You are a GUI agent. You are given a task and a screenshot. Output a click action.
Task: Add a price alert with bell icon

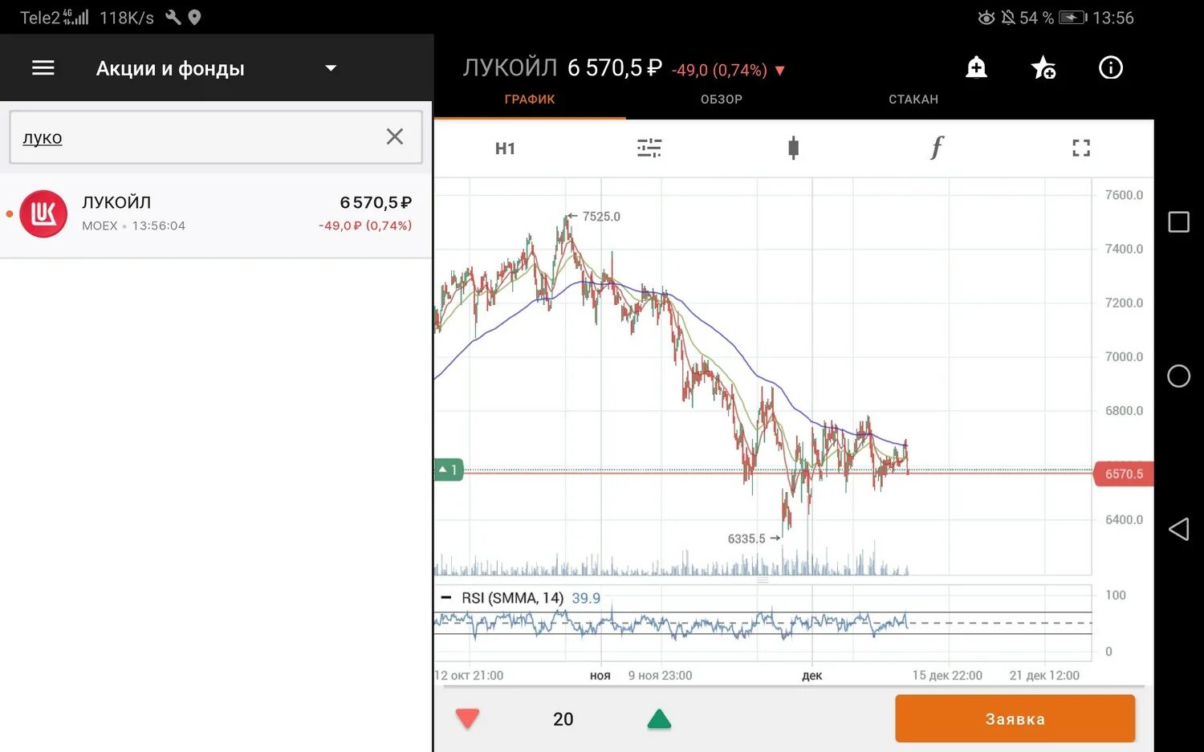pos(976,67)
